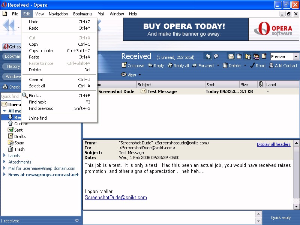The image size is (300, 225).
Task: Open the Forward dropdown arrow
Action: pyautogui.click(x=218, y=66)
